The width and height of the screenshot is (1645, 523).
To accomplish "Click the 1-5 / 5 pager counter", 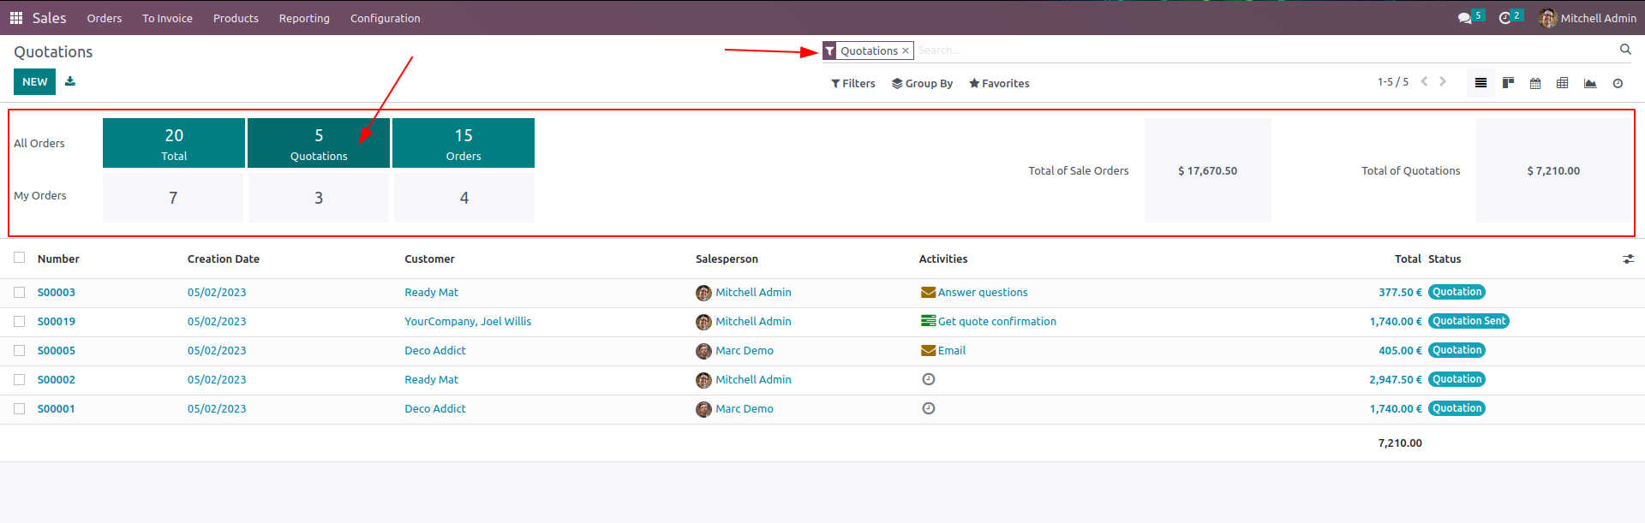I will click(x=1393, y=82).
